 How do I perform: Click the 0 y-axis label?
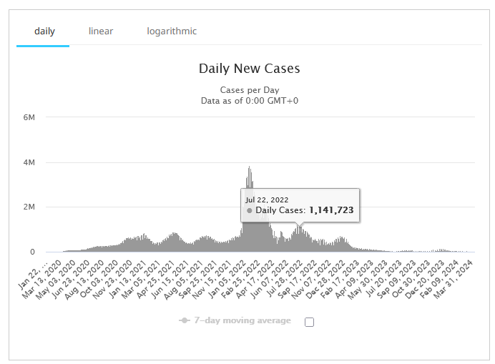pos(32,252)
